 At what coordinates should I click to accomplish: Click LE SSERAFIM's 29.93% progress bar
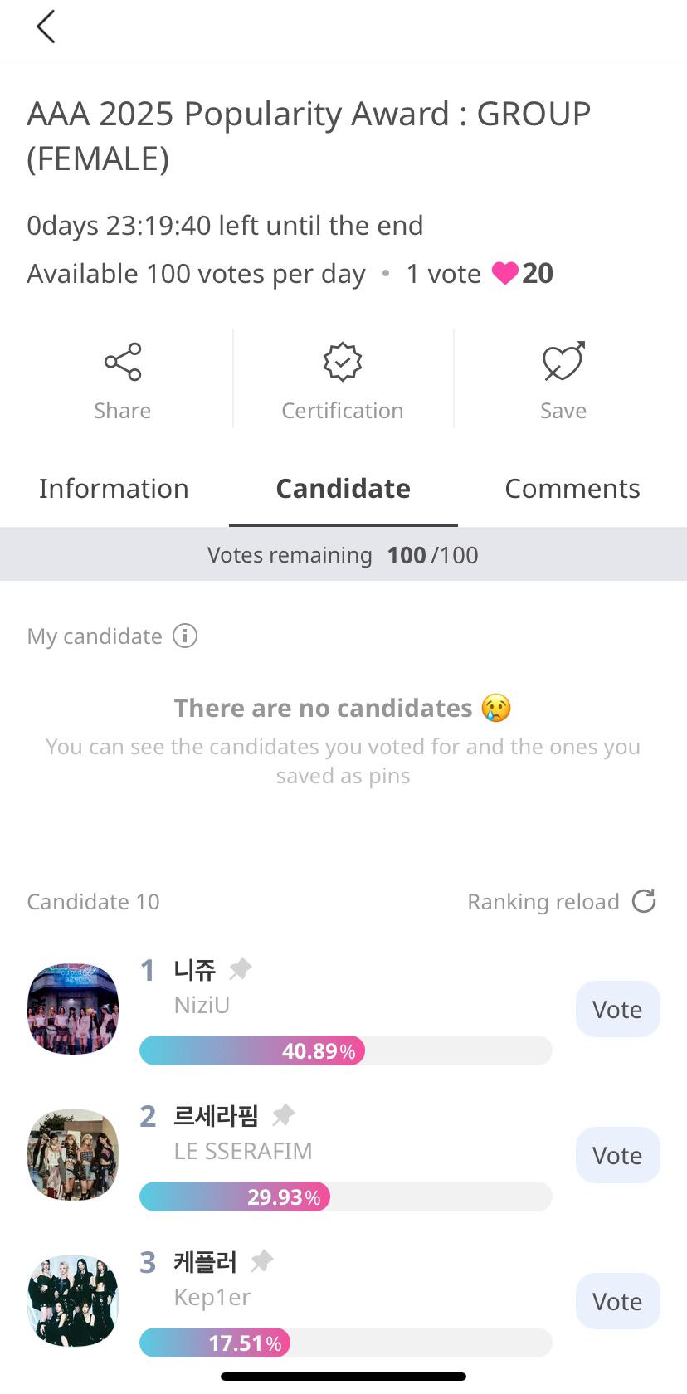[x=345, y=1197]
